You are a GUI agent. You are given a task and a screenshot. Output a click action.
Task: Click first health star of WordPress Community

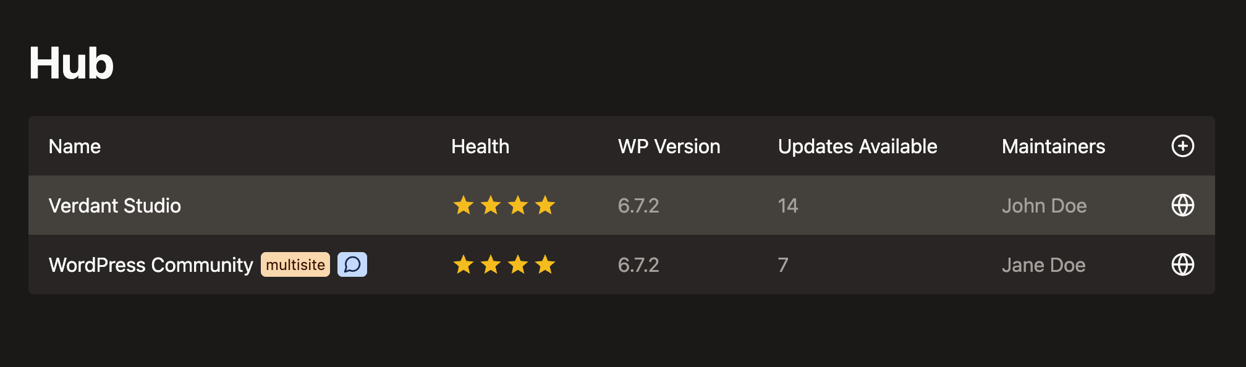[464, 264]
